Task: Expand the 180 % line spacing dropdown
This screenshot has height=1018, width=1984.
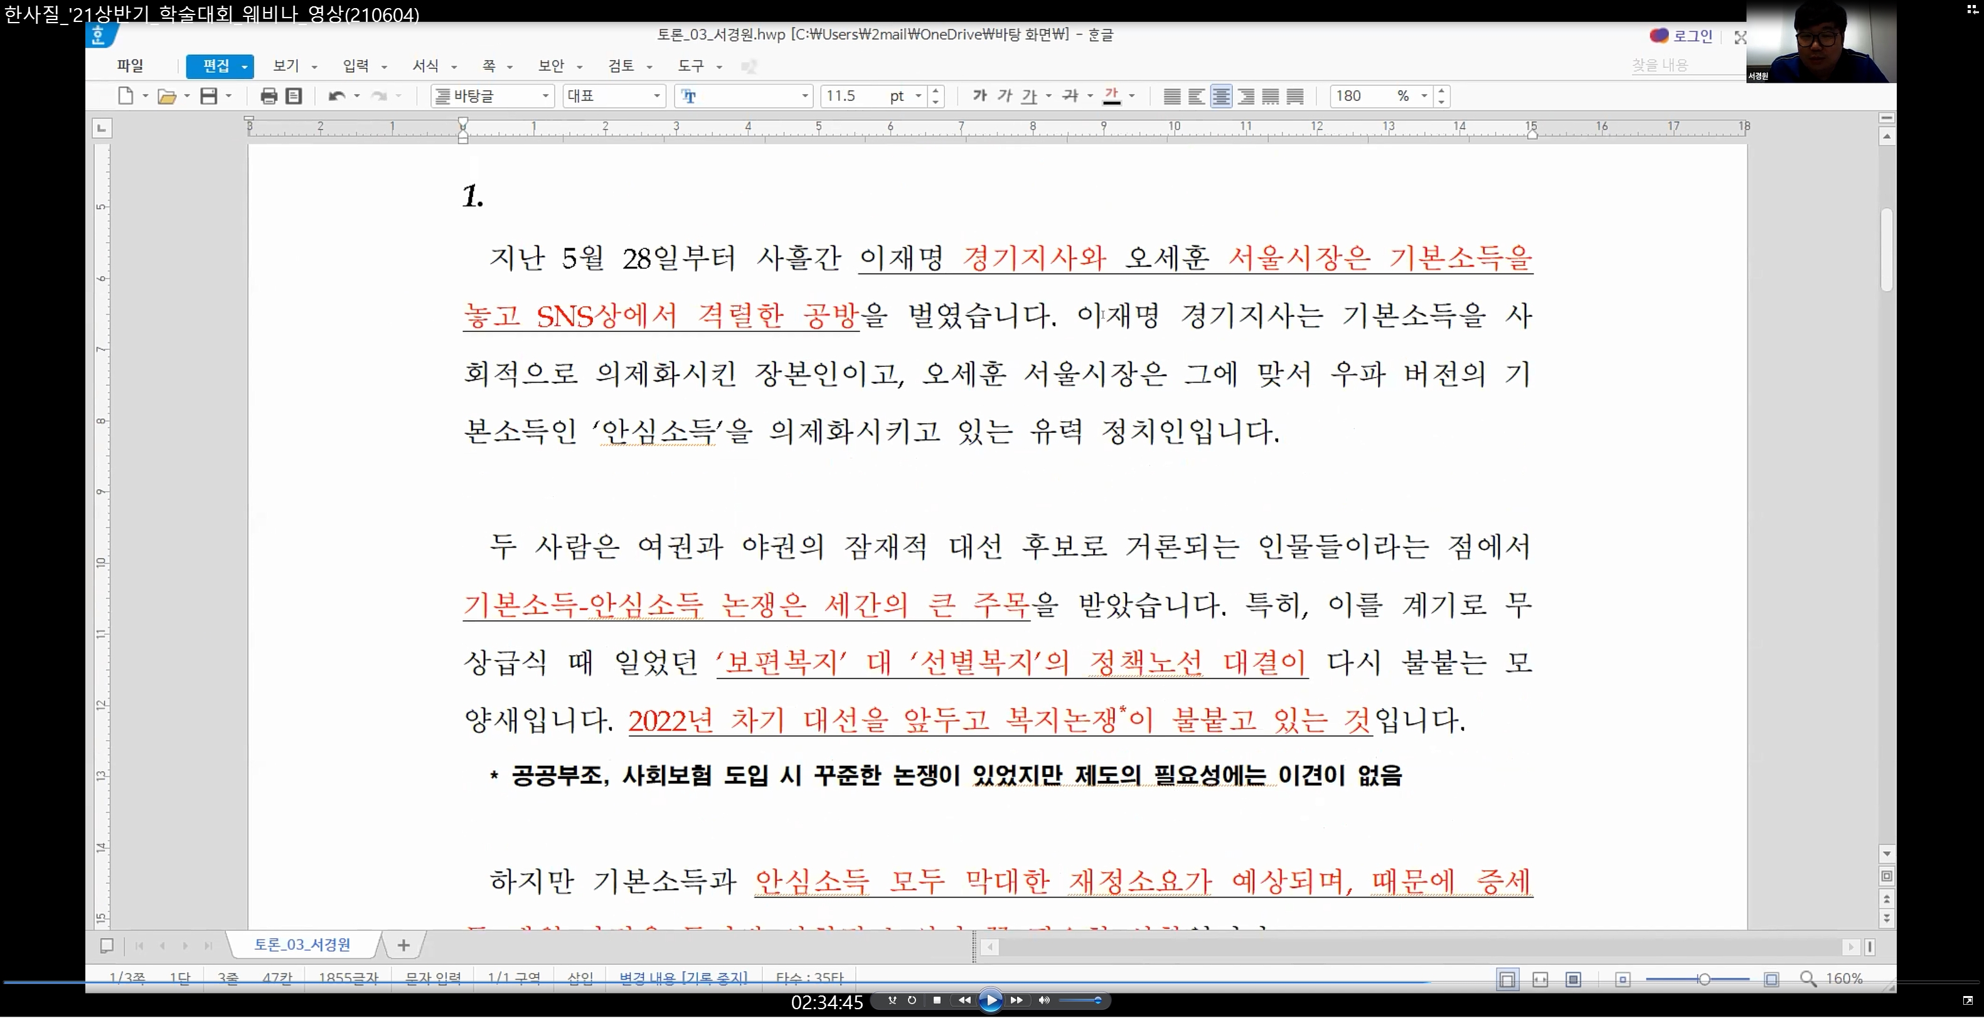Action: pos(1424,96)
